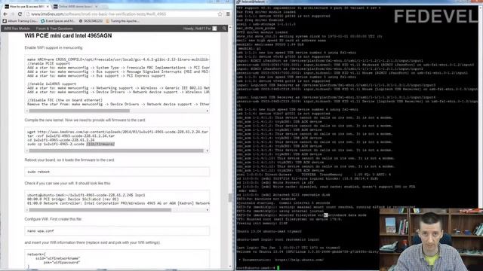The image size is (483, 271).
Task: Go back using the browser back arrow
Action: click(5, 14)
